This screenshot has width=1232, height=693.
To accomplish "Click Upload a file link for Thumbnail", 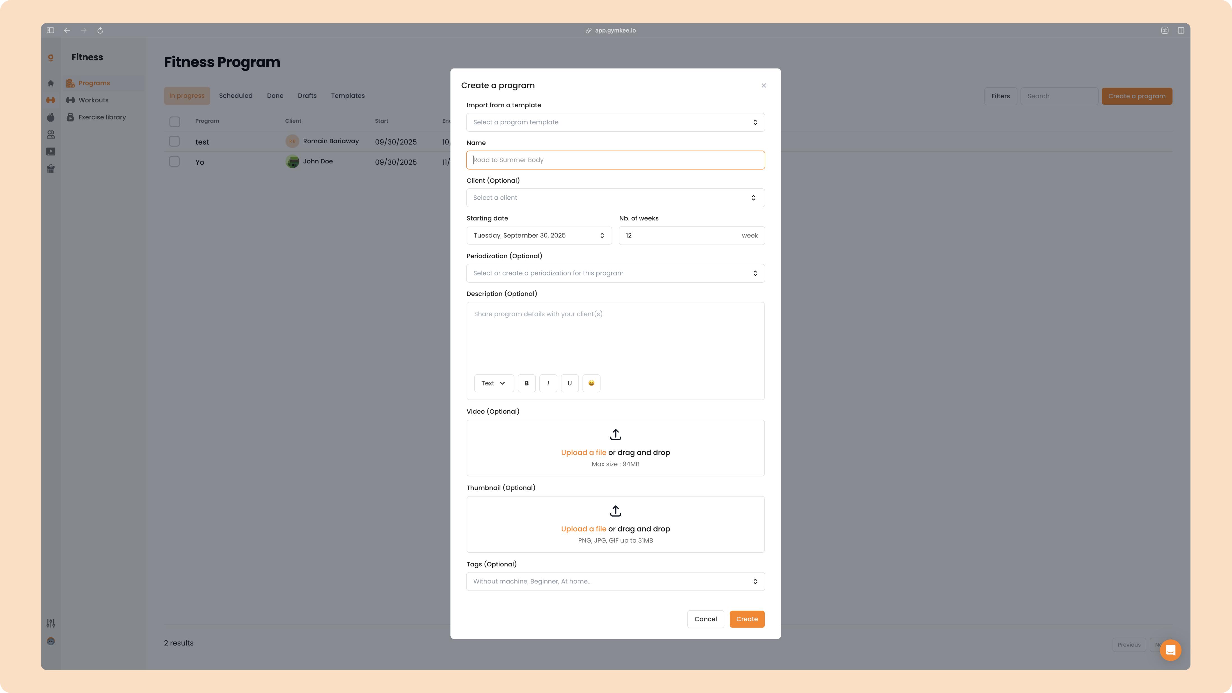I will click(x=583, y=529).
